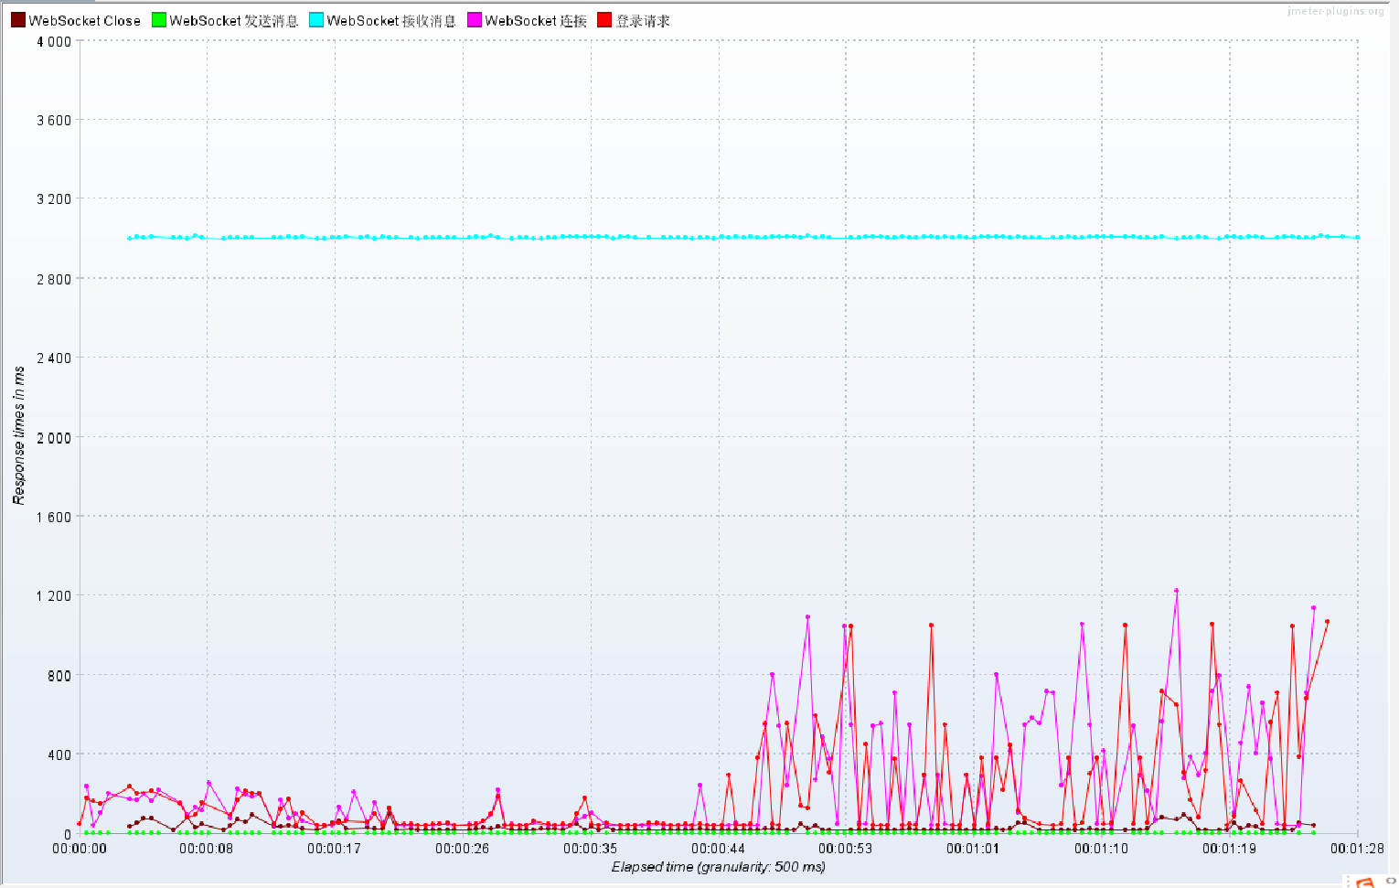Viewport: 1399px width, 888px height.
Task: Click the "4 000" response time axis label
Action: click(54, 41)
